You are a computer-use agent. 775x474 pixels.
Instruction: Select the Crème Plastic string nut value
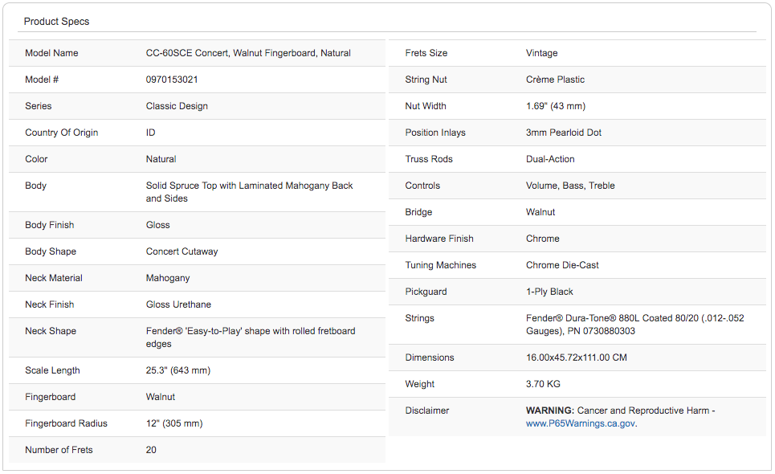[x=555, y=80]
